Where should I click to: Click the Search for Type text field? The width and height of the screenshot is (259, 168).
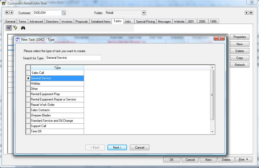(x=73, y=58)
